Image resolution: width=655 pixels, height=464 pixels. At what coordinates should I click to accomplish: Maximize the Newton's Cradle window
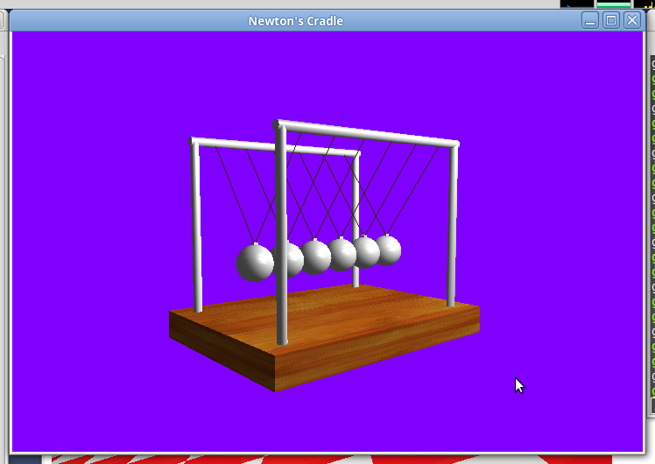click(611, 20)
